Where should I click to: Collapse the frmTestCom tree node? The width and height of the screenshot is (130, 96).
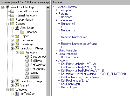click(12, 94)
